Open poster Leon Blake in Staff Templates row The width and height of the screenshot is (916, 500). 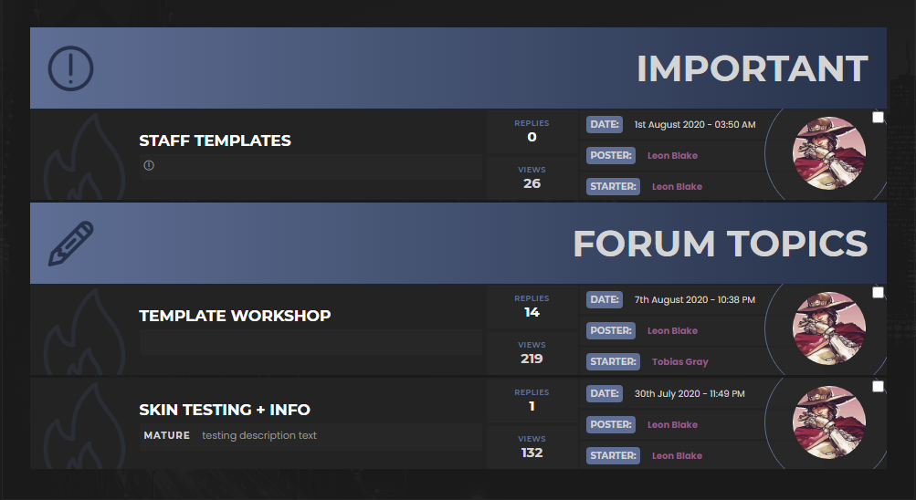(x=672, y=156)
